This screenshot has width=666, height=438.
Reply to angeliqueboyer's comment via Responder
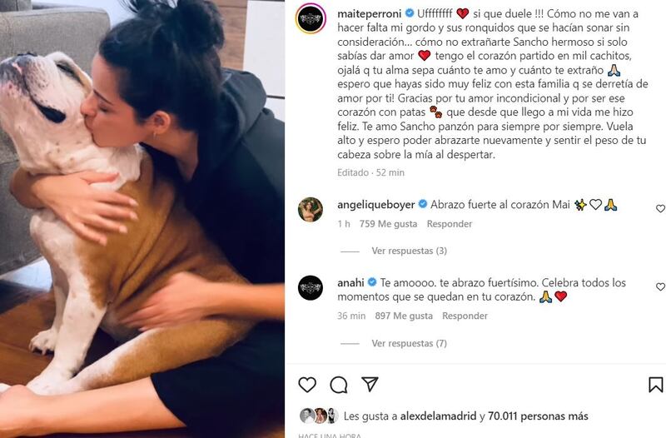click(450, 224)
